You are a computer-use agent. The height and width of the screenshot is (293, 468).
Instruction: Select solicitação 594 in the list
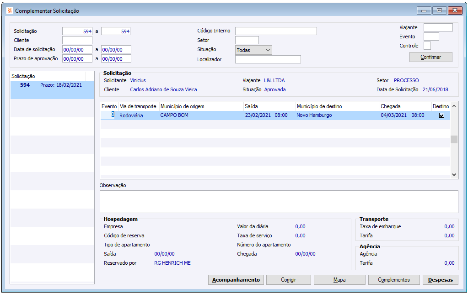coord(52,89)
